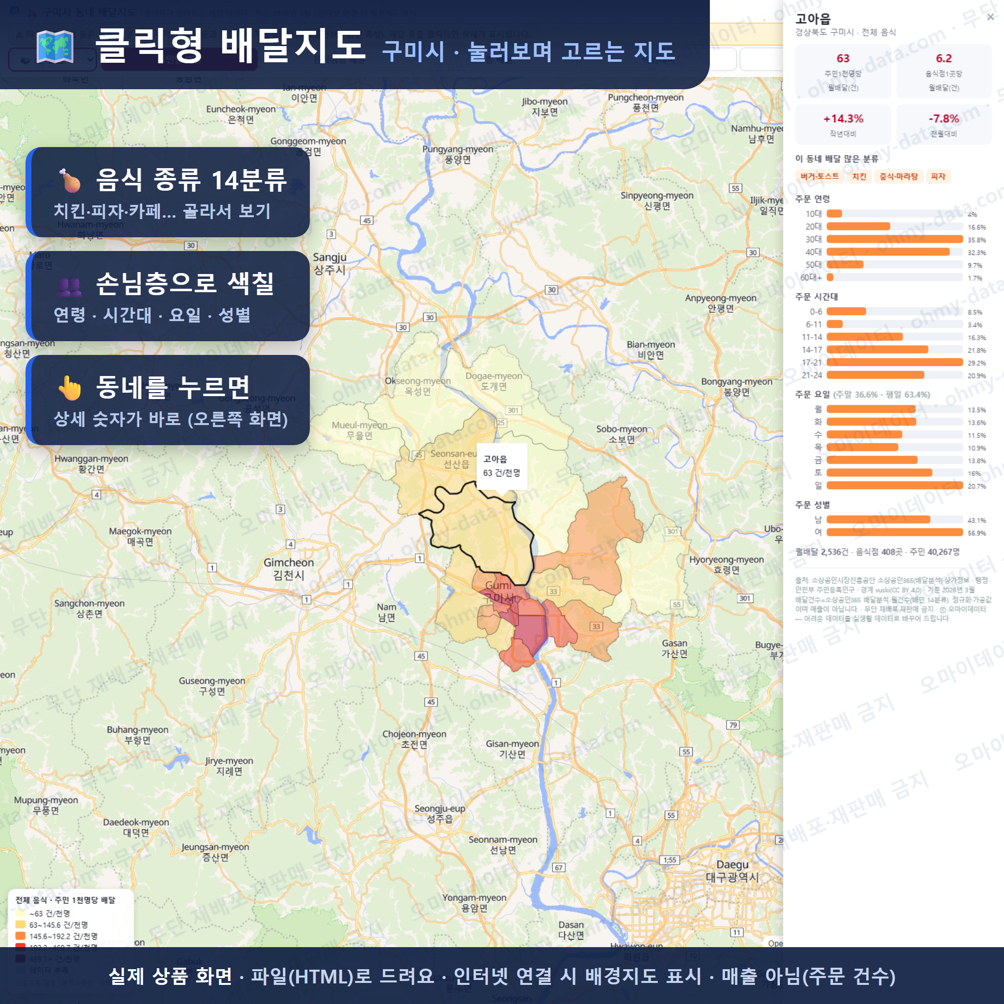Screen dimensions: 1004x1004
Task: Click the 40대 32.3% age bar
Action: click(x=888, y=251)
